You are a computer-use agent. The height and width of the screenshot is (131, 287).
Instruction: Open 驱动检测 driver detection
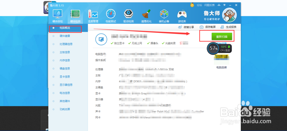click(129, 16)
